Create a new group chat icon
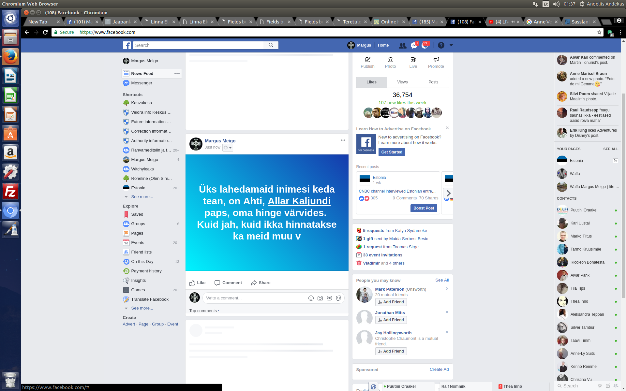Viewport: 626px width, 391px height. pos(616,386)
